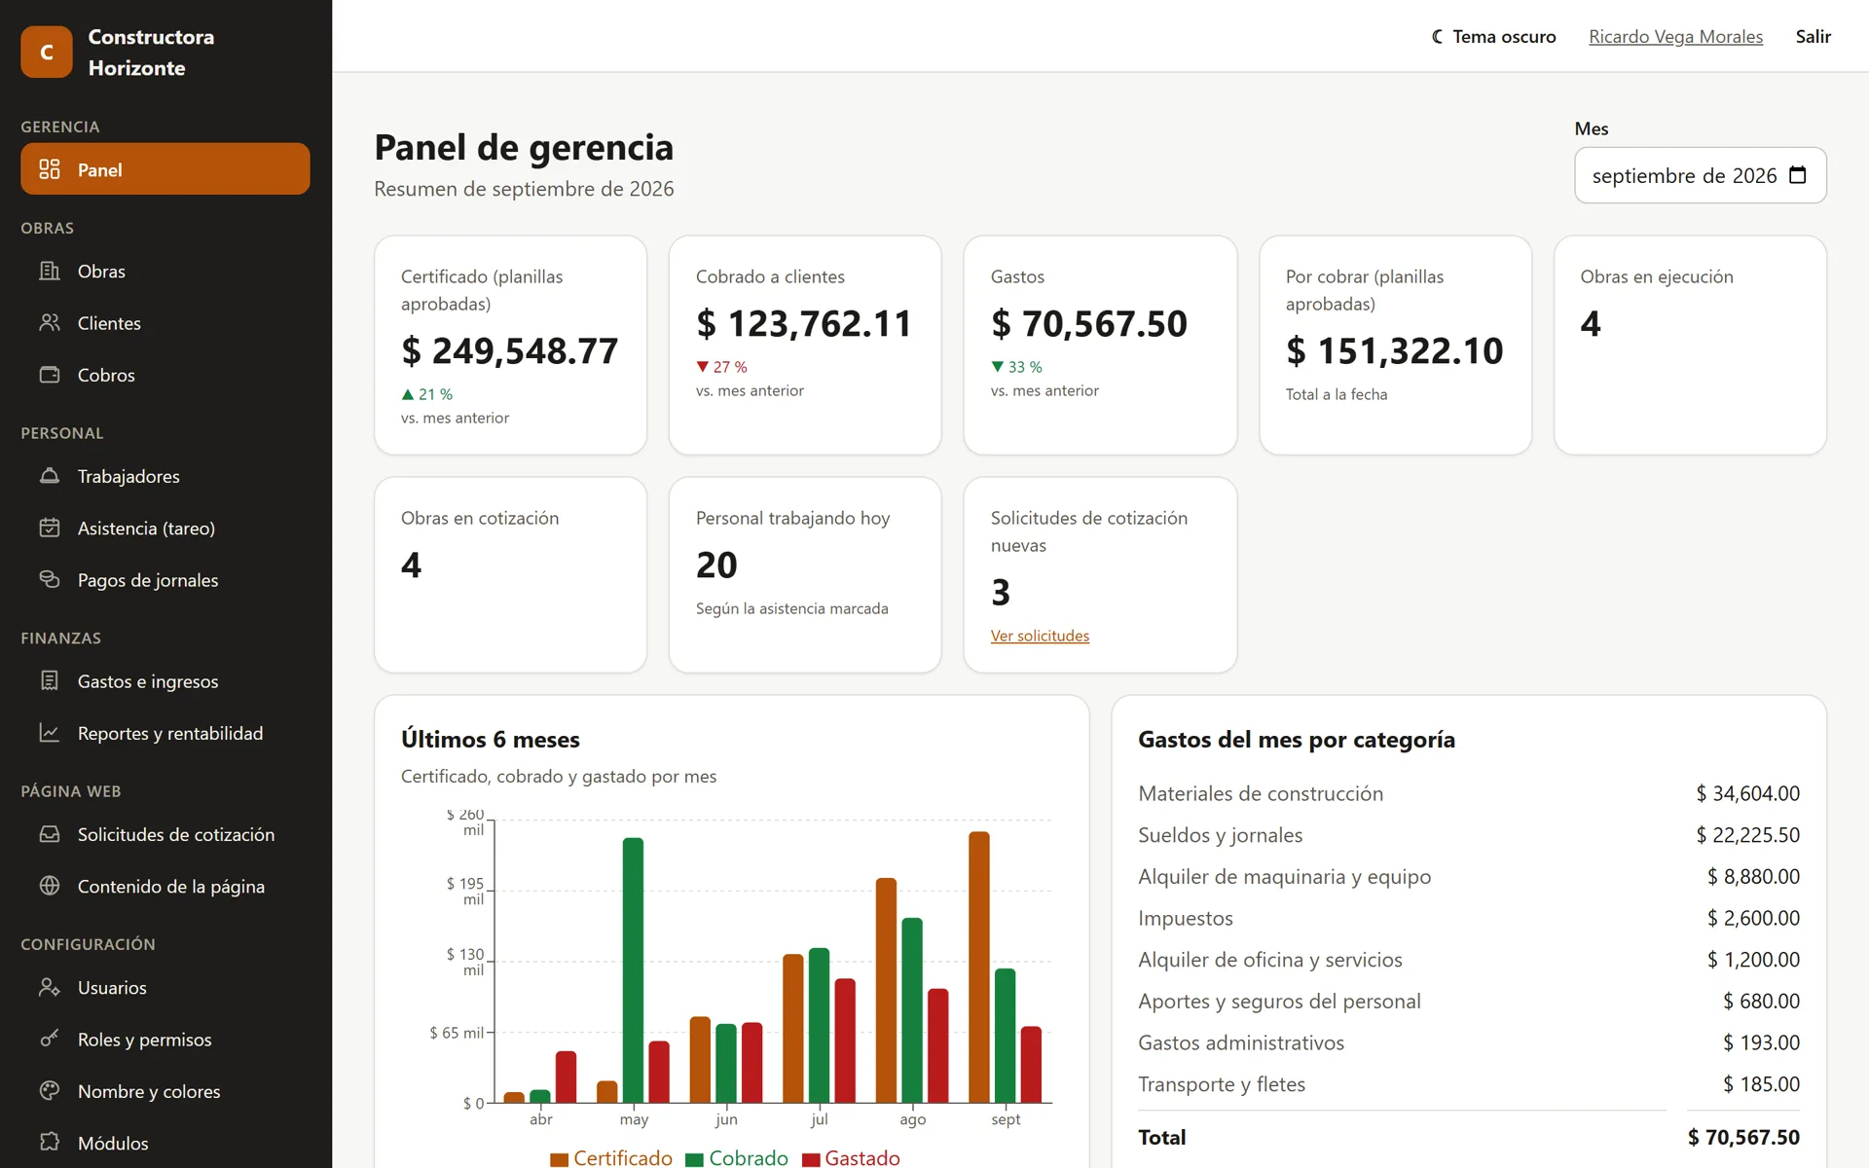This screenshot has height=1168, width=1869.
Task: Click the Contenido de la página globe icon
Action: point(50,886)
